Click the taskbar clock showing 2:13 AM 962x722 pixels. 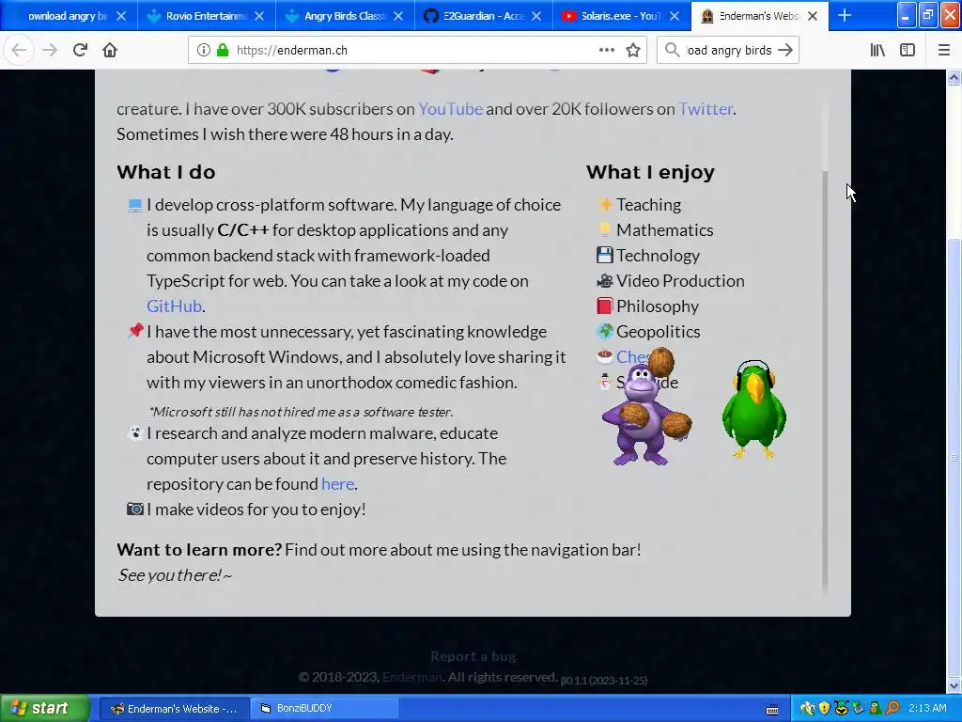coord(927,709)
